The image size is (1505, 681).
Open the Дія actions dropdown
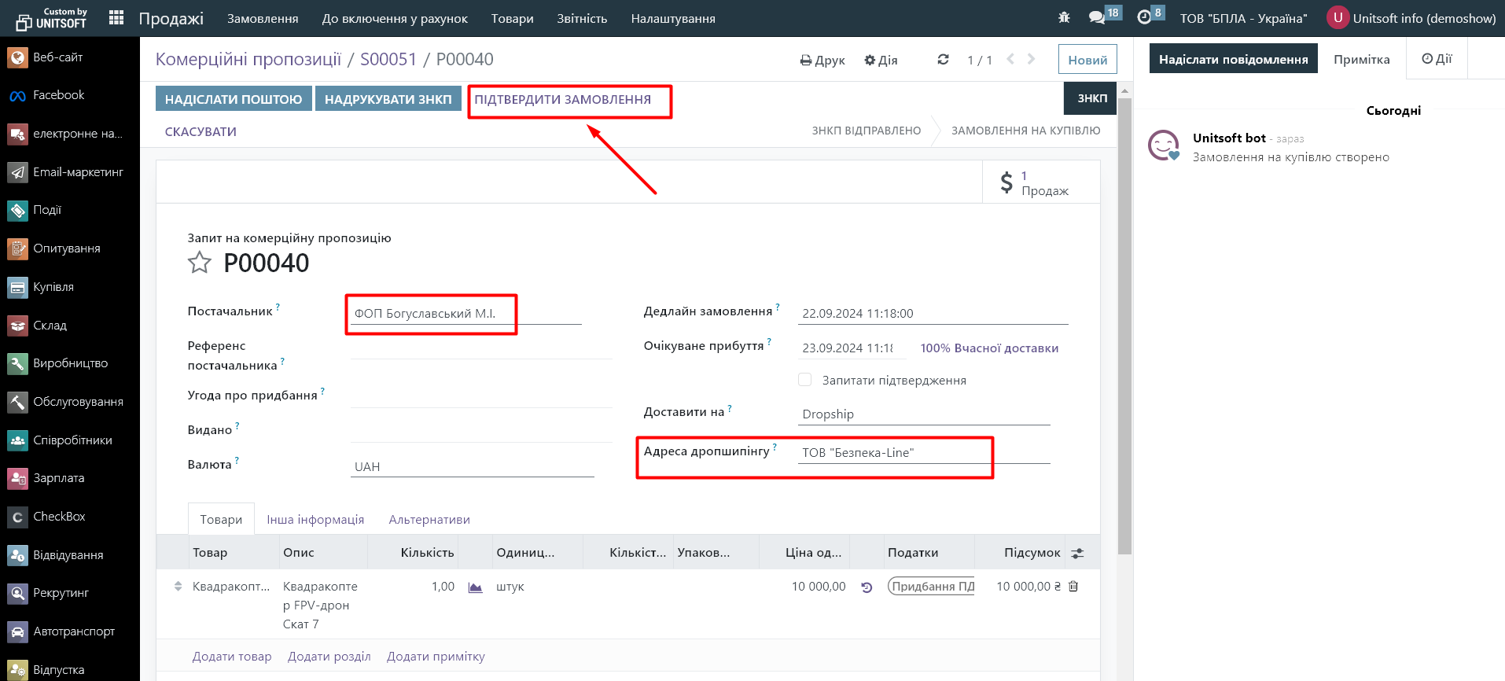tap(881, 60)
